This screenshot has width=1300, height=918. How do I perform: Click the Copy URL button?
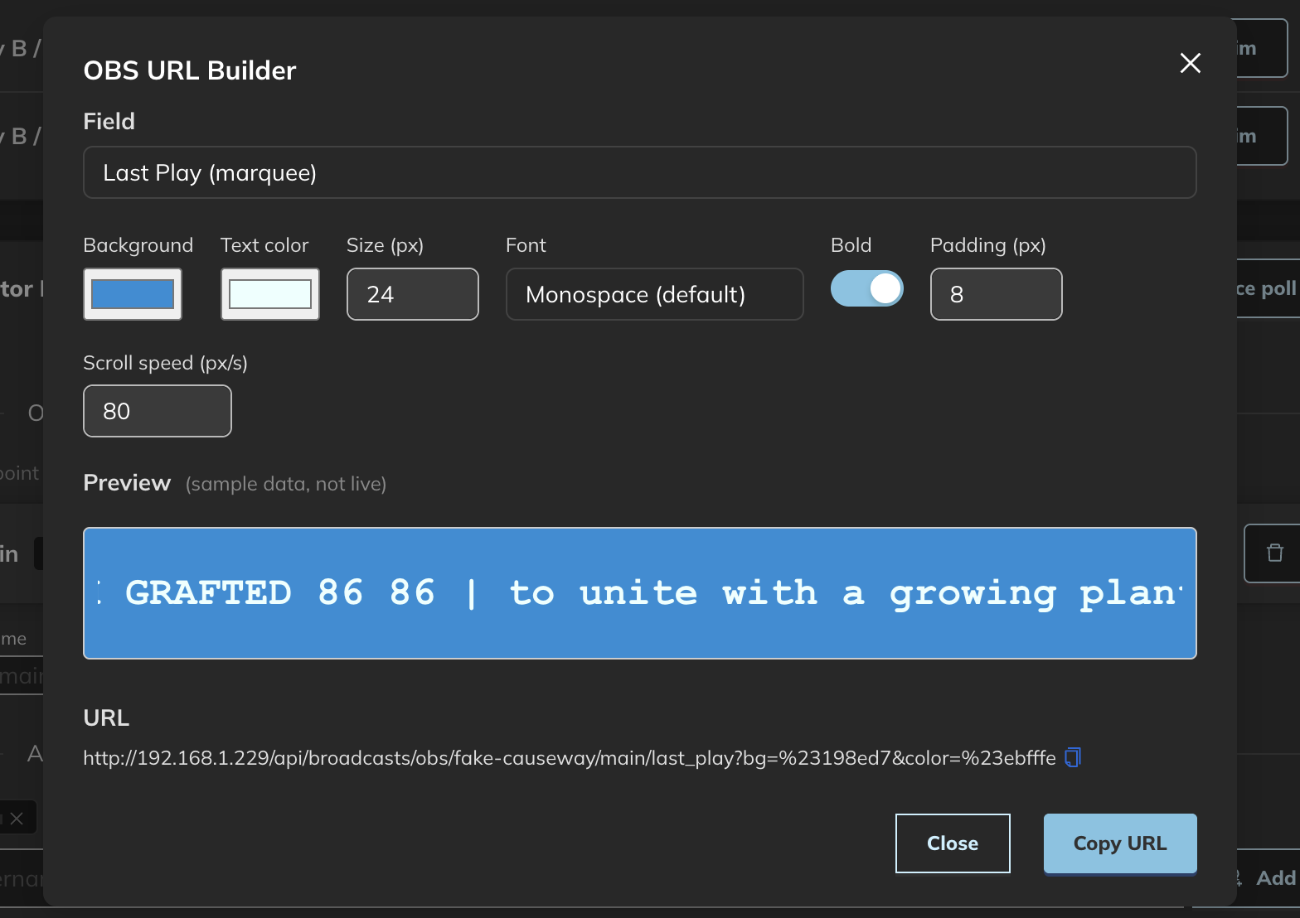(x=1119, y=843)
